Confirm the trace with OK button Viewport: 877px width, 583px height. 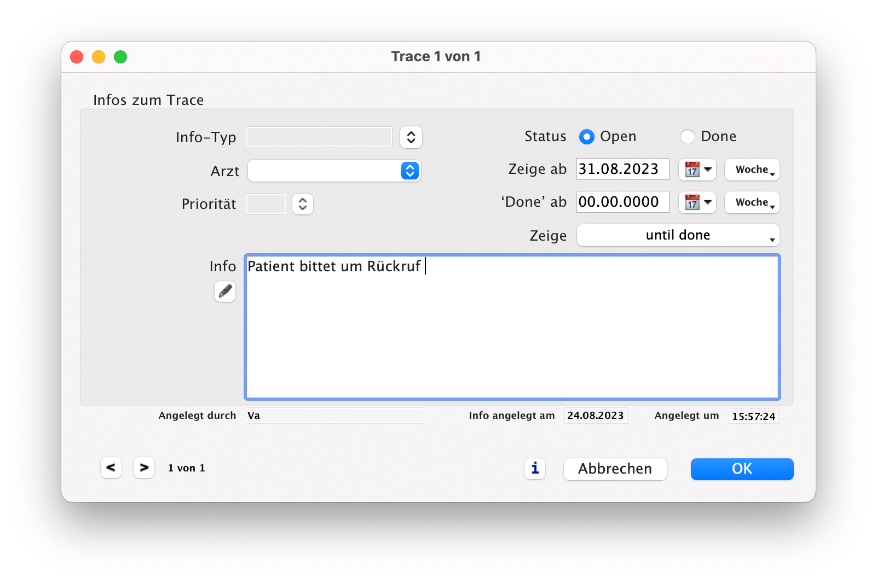pos(742,469)
